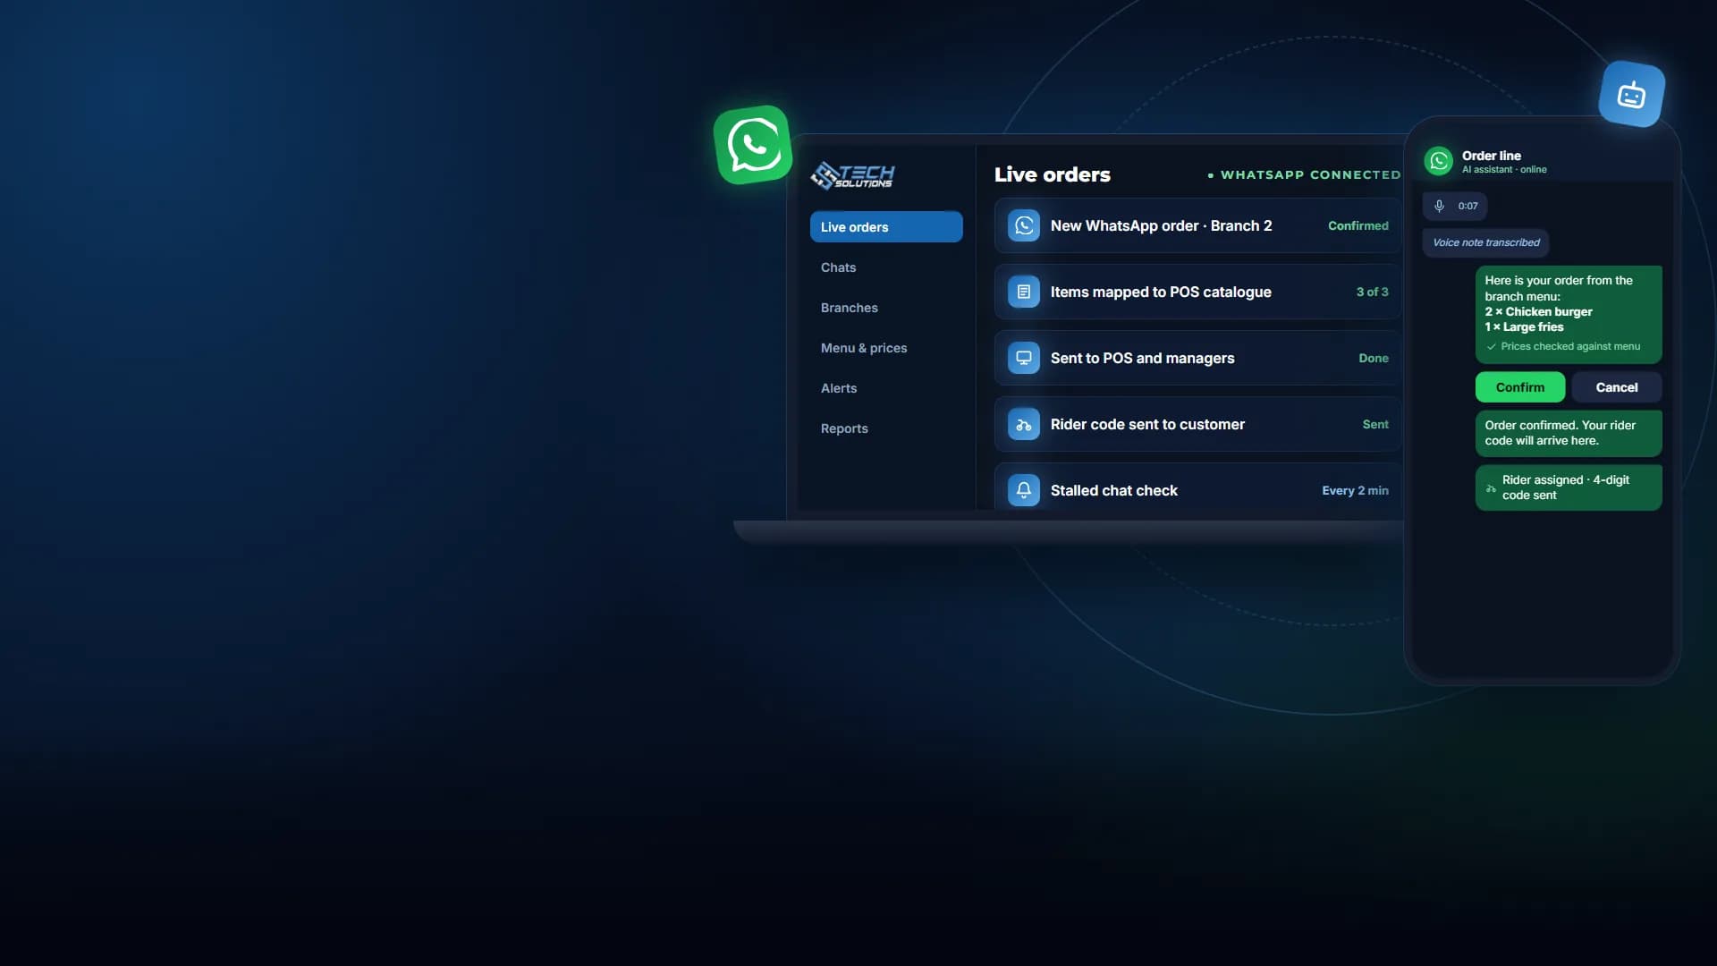
Task: Open the Alerts section
Action: click(x=839, y=388)
